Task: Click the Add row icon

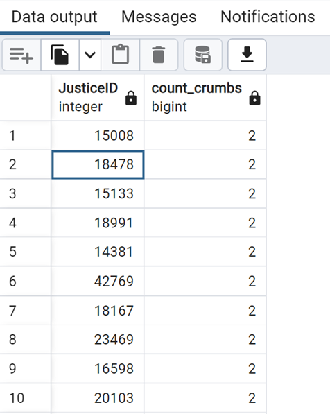Action: click(21, 55)
